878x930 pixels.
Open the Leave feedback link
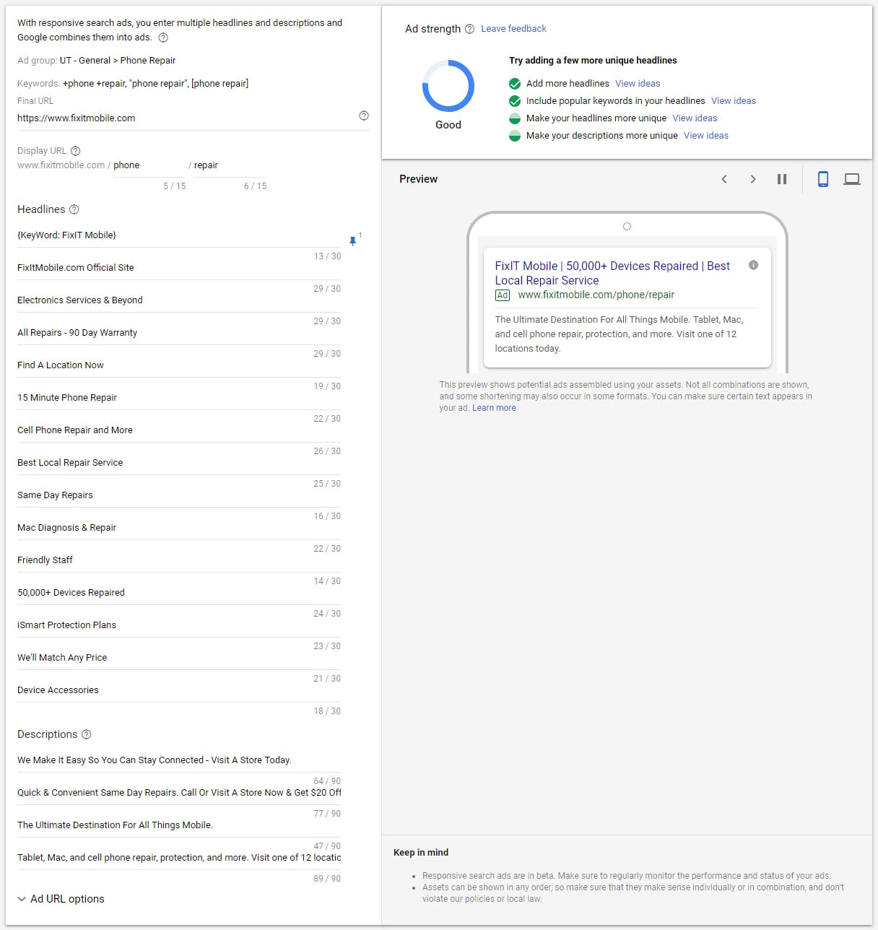click(513, 29)
